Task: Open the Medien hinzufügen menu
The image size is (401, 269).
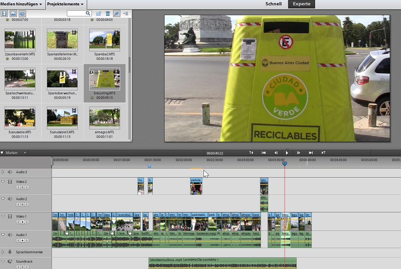Action: [21, 4]
